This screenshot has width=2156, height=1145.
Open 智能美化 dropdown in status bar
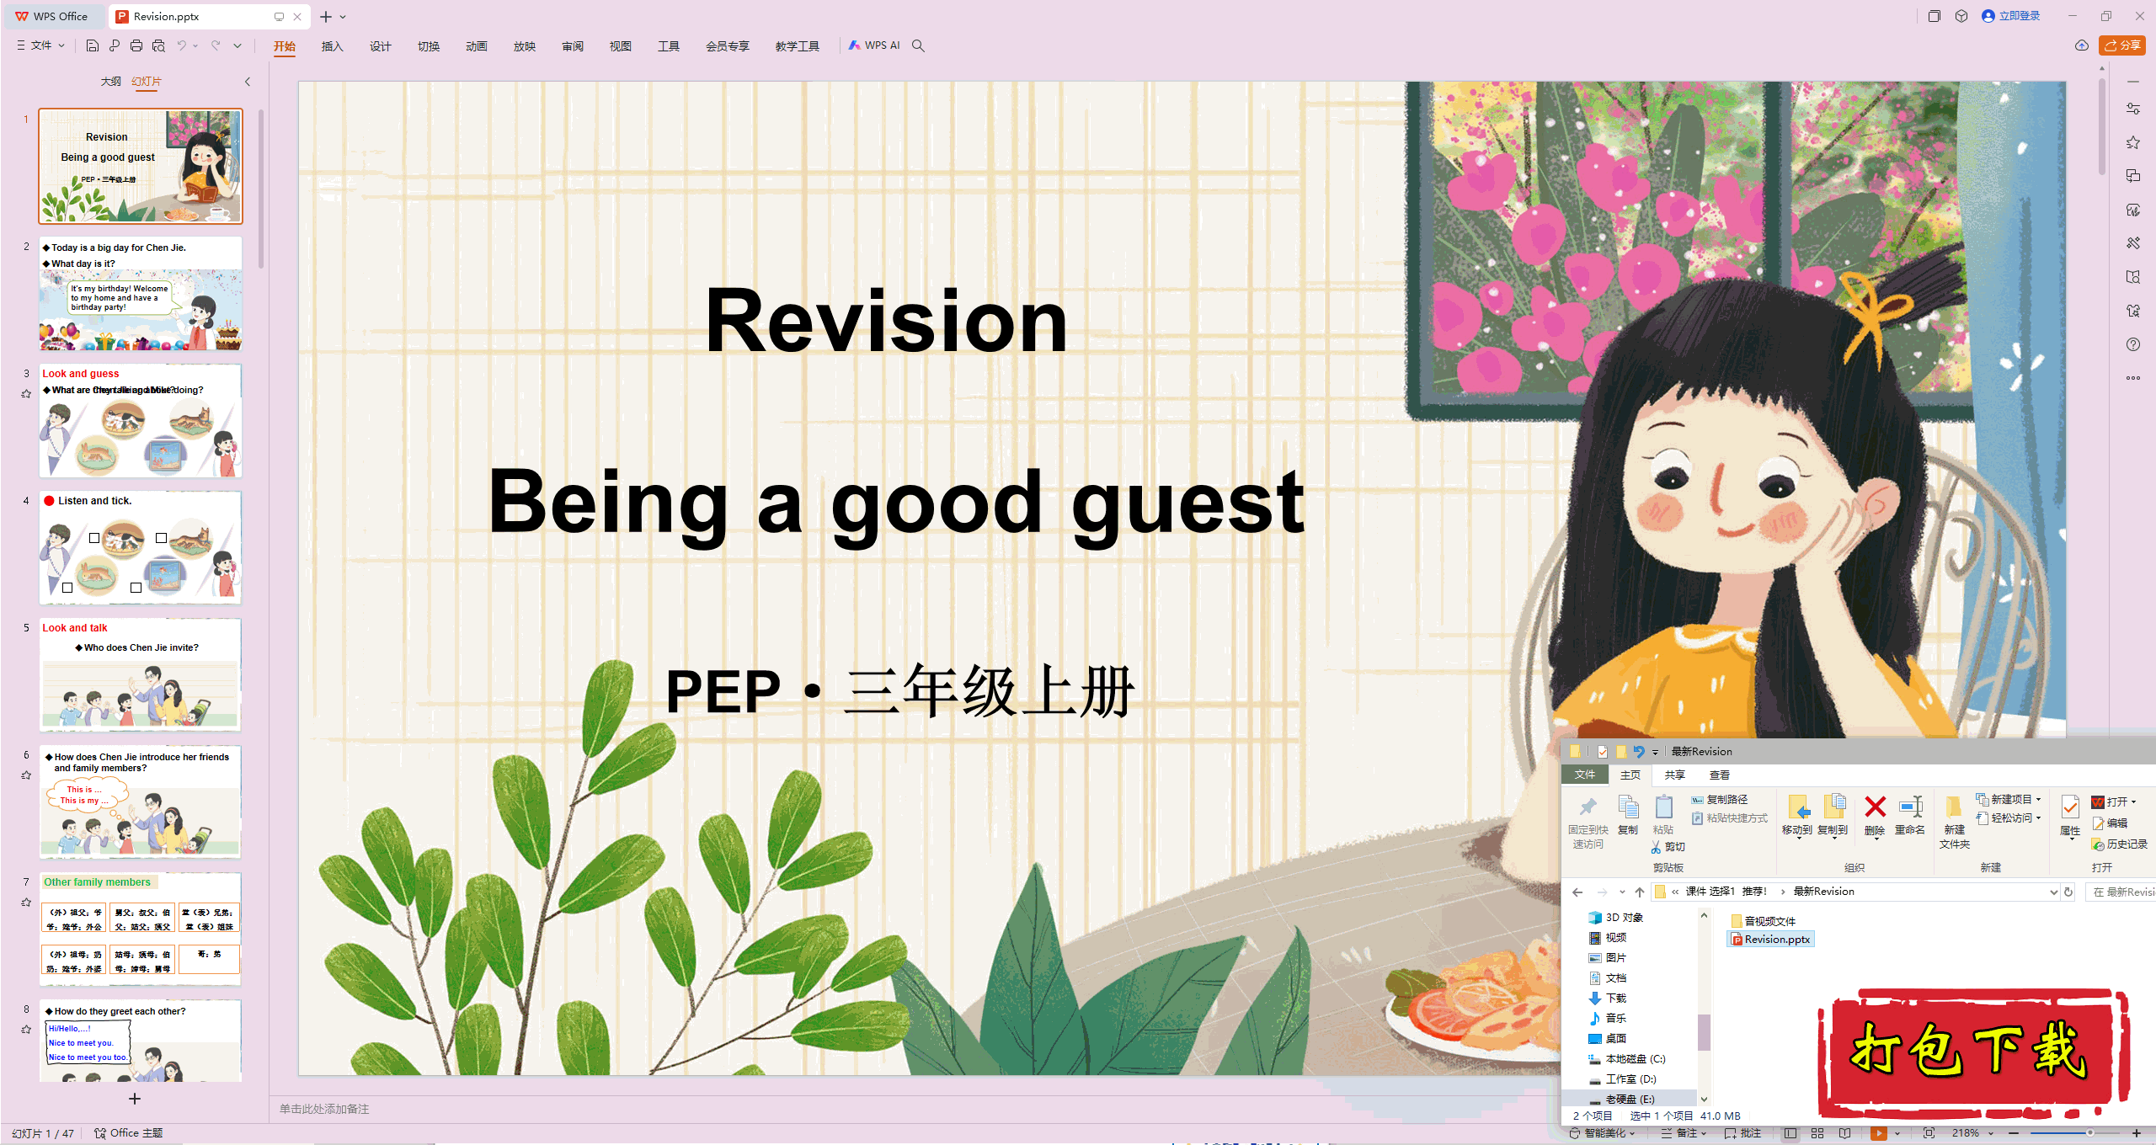1602,1133
